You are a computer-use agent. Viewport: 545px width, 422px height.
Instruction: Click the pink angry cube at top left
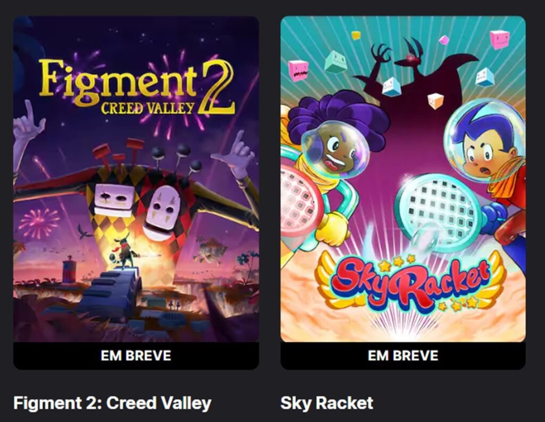(298, 70)
